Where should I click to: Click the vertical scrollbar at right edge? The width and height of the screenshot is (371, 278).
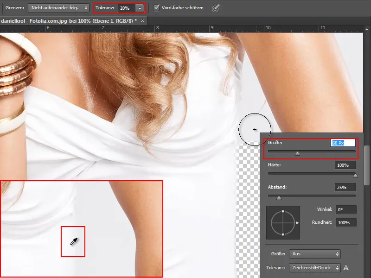click(367, 165)
